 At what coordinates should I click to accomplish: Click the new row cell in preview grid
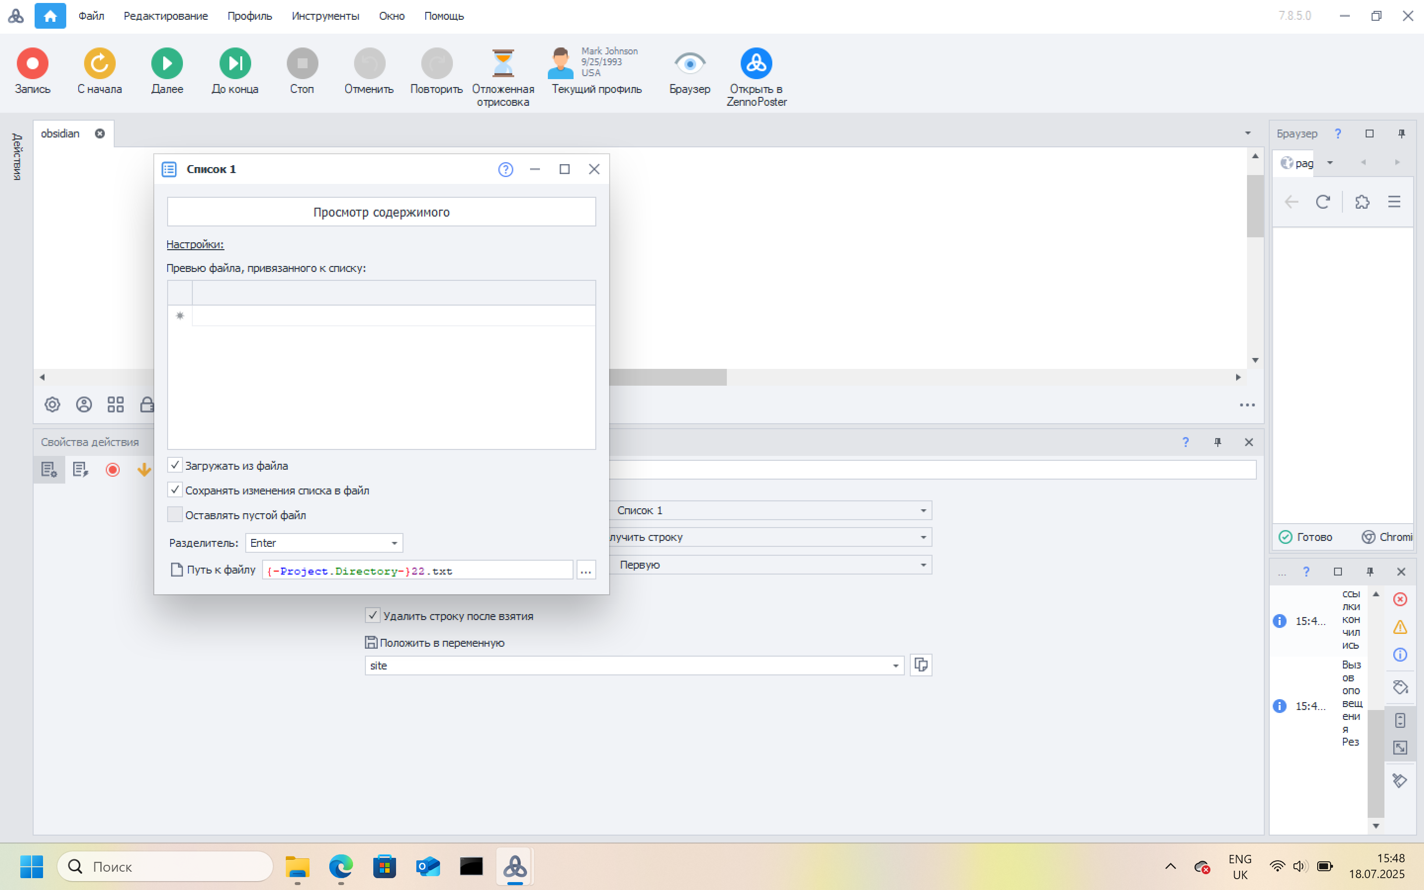coord(393,316)
